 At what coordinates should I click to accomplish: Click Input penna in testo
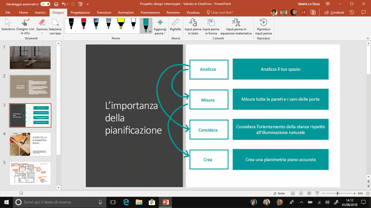[193, 27]
